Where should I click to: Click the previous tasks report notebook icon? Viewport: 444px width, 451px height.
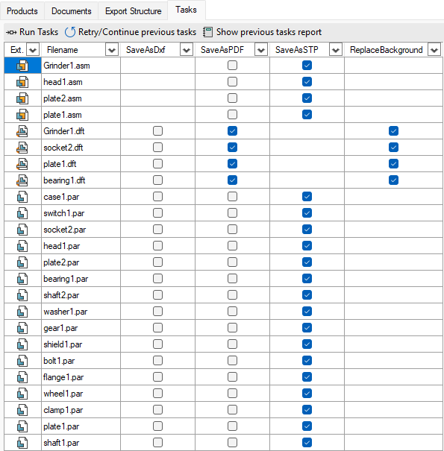pyautogui.click(x=207, y=32)
